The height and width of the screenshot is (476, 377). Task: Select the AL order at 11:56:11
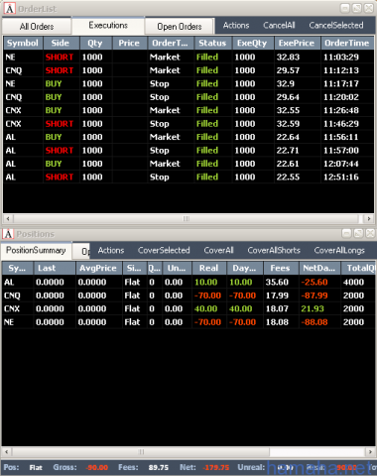tap(188, 137)
